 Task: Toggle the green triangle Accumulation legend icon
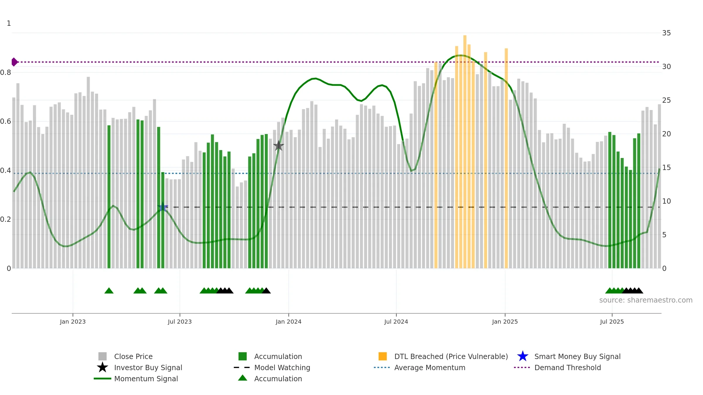(243, 378)
